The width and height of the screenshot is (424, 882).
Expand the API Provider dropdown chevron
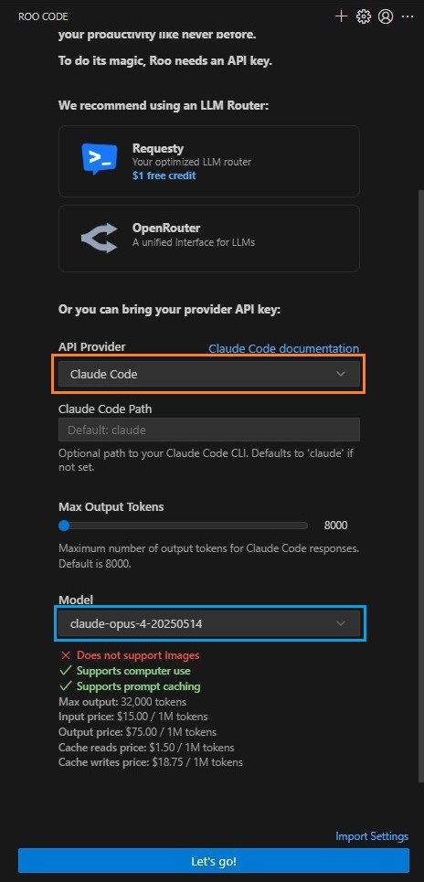tap(341, 374)
